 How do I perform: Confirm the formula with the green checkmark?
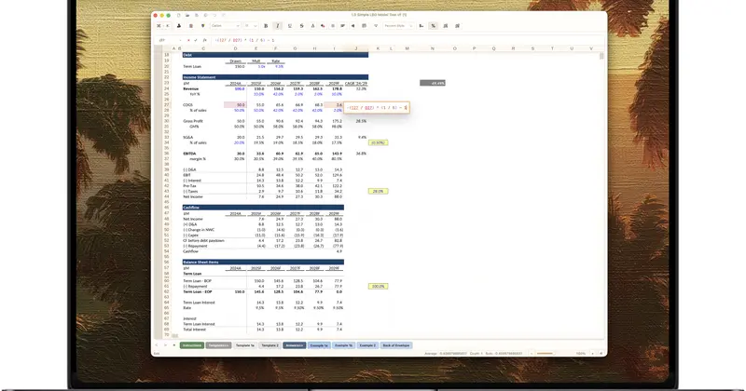pyautogui.click(x=196, y=40)
